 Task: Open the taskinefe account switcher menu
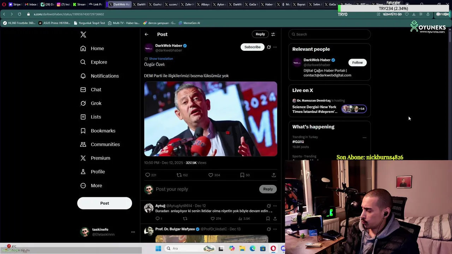point(107,232)
